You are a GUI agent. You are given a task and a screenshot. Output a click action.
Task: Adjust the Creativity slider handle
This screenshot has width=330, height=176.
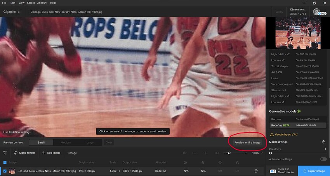click(271, 153)
